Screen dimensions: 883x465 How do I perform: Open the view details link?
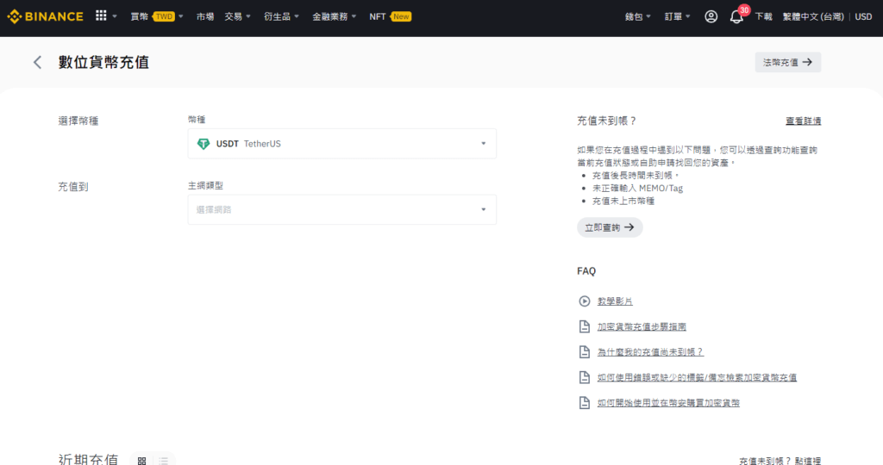point(802,121)
